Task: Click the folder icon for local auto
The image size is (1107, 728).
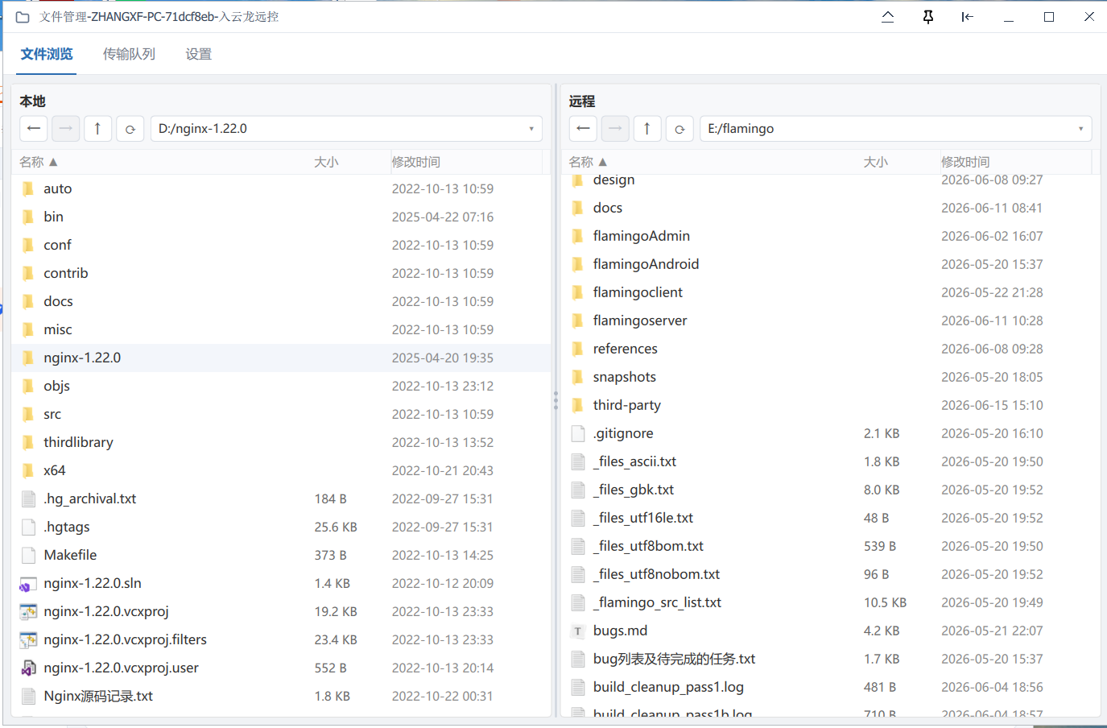Action: (x=28, y=189)
